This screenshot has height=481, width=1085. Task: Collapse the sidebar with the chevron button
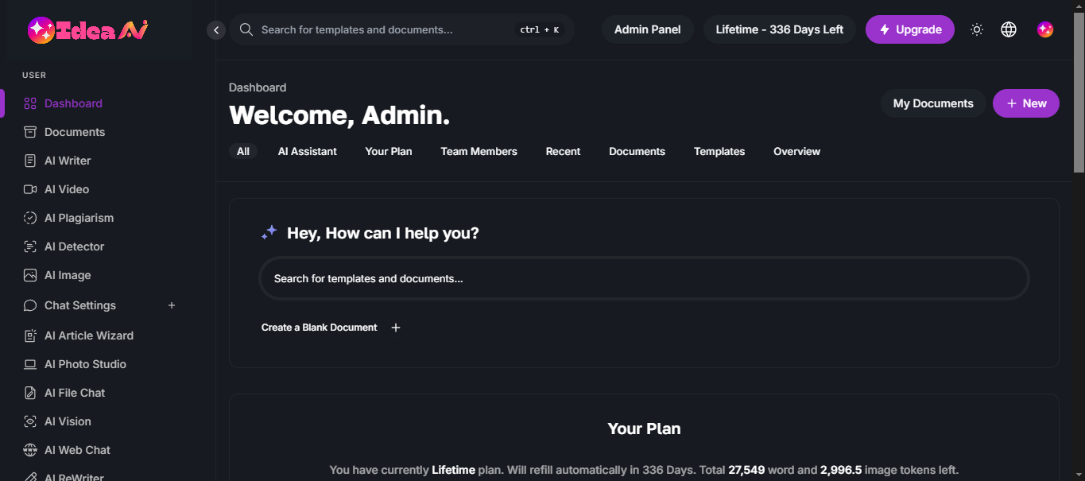click(x=216, y=29)
